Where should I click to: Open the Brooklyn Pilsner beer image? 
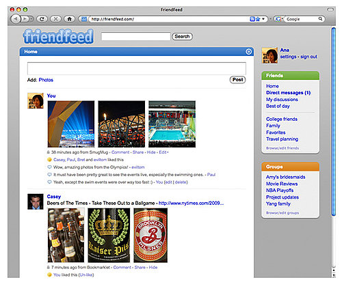click(150, 236)
